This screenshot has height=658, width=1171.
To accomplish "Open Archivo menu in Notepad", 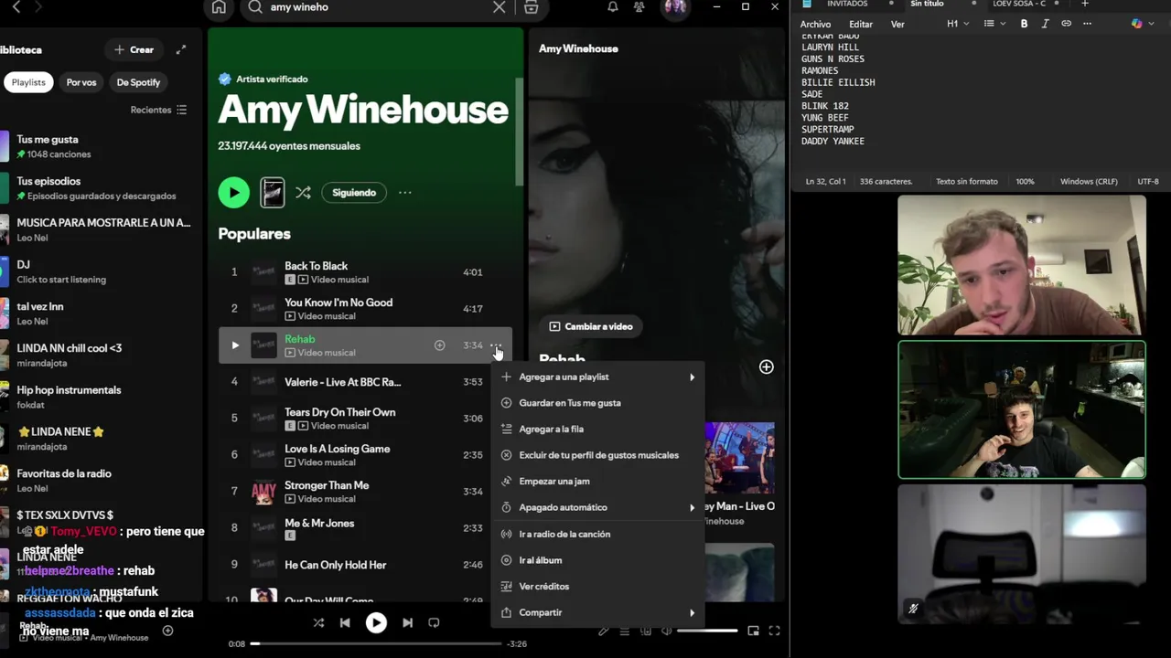I will coord(815,24).
